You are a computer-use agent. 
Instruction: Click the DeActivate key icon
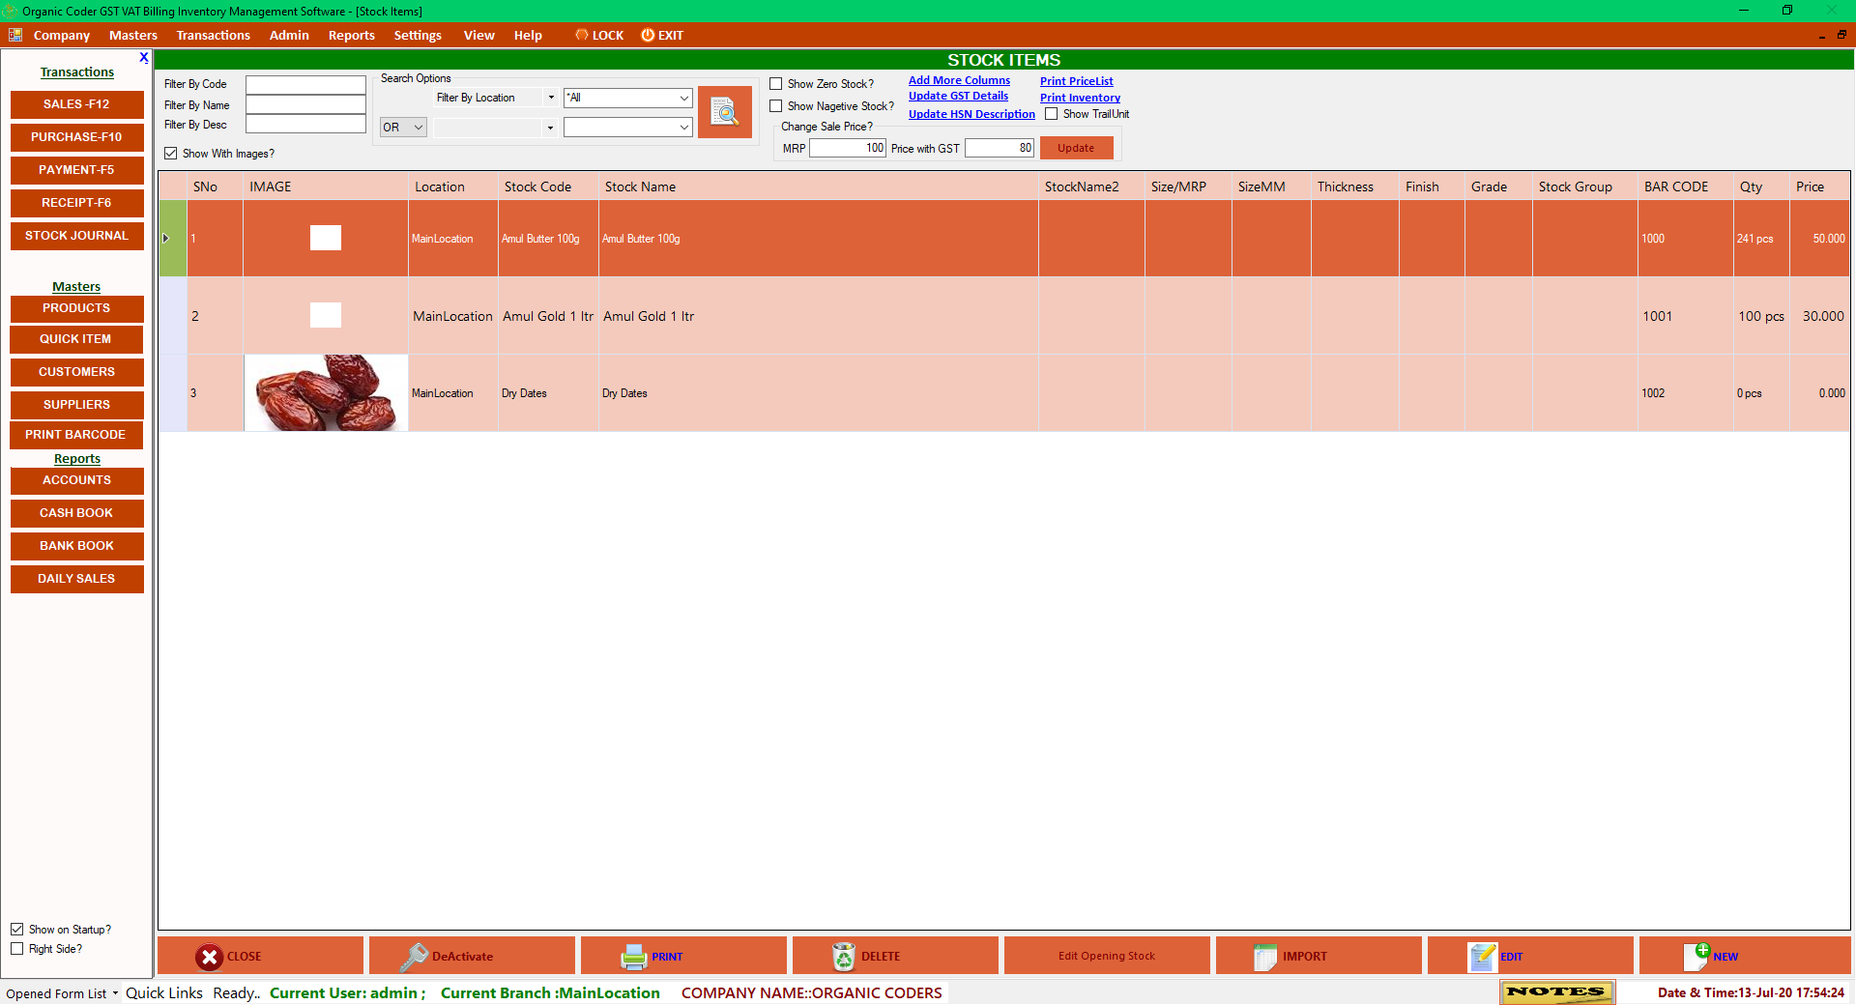click(x=416, y=956)
